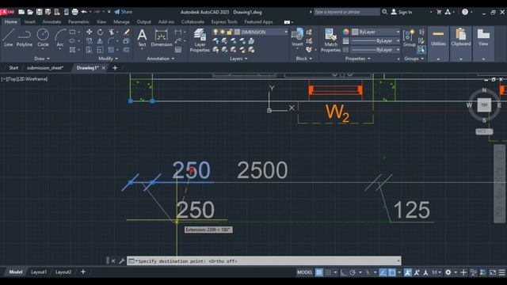507x285 pixels.
Task: Toggle 2D Object Snap
Action: tap(392, 272)
